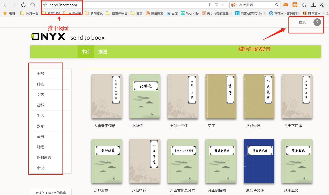Click the 荀子 title under its cover
Image resolution: width=329 pixels, height=195 pixels.
click(212, 126)
